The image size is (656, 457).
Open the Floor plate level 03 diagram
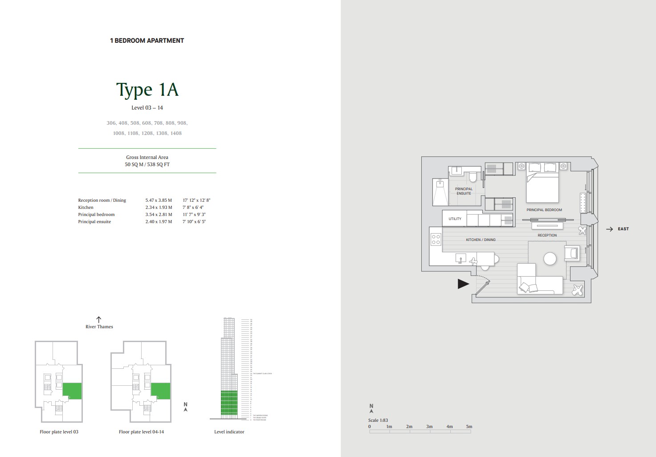[x=59, y=381]
